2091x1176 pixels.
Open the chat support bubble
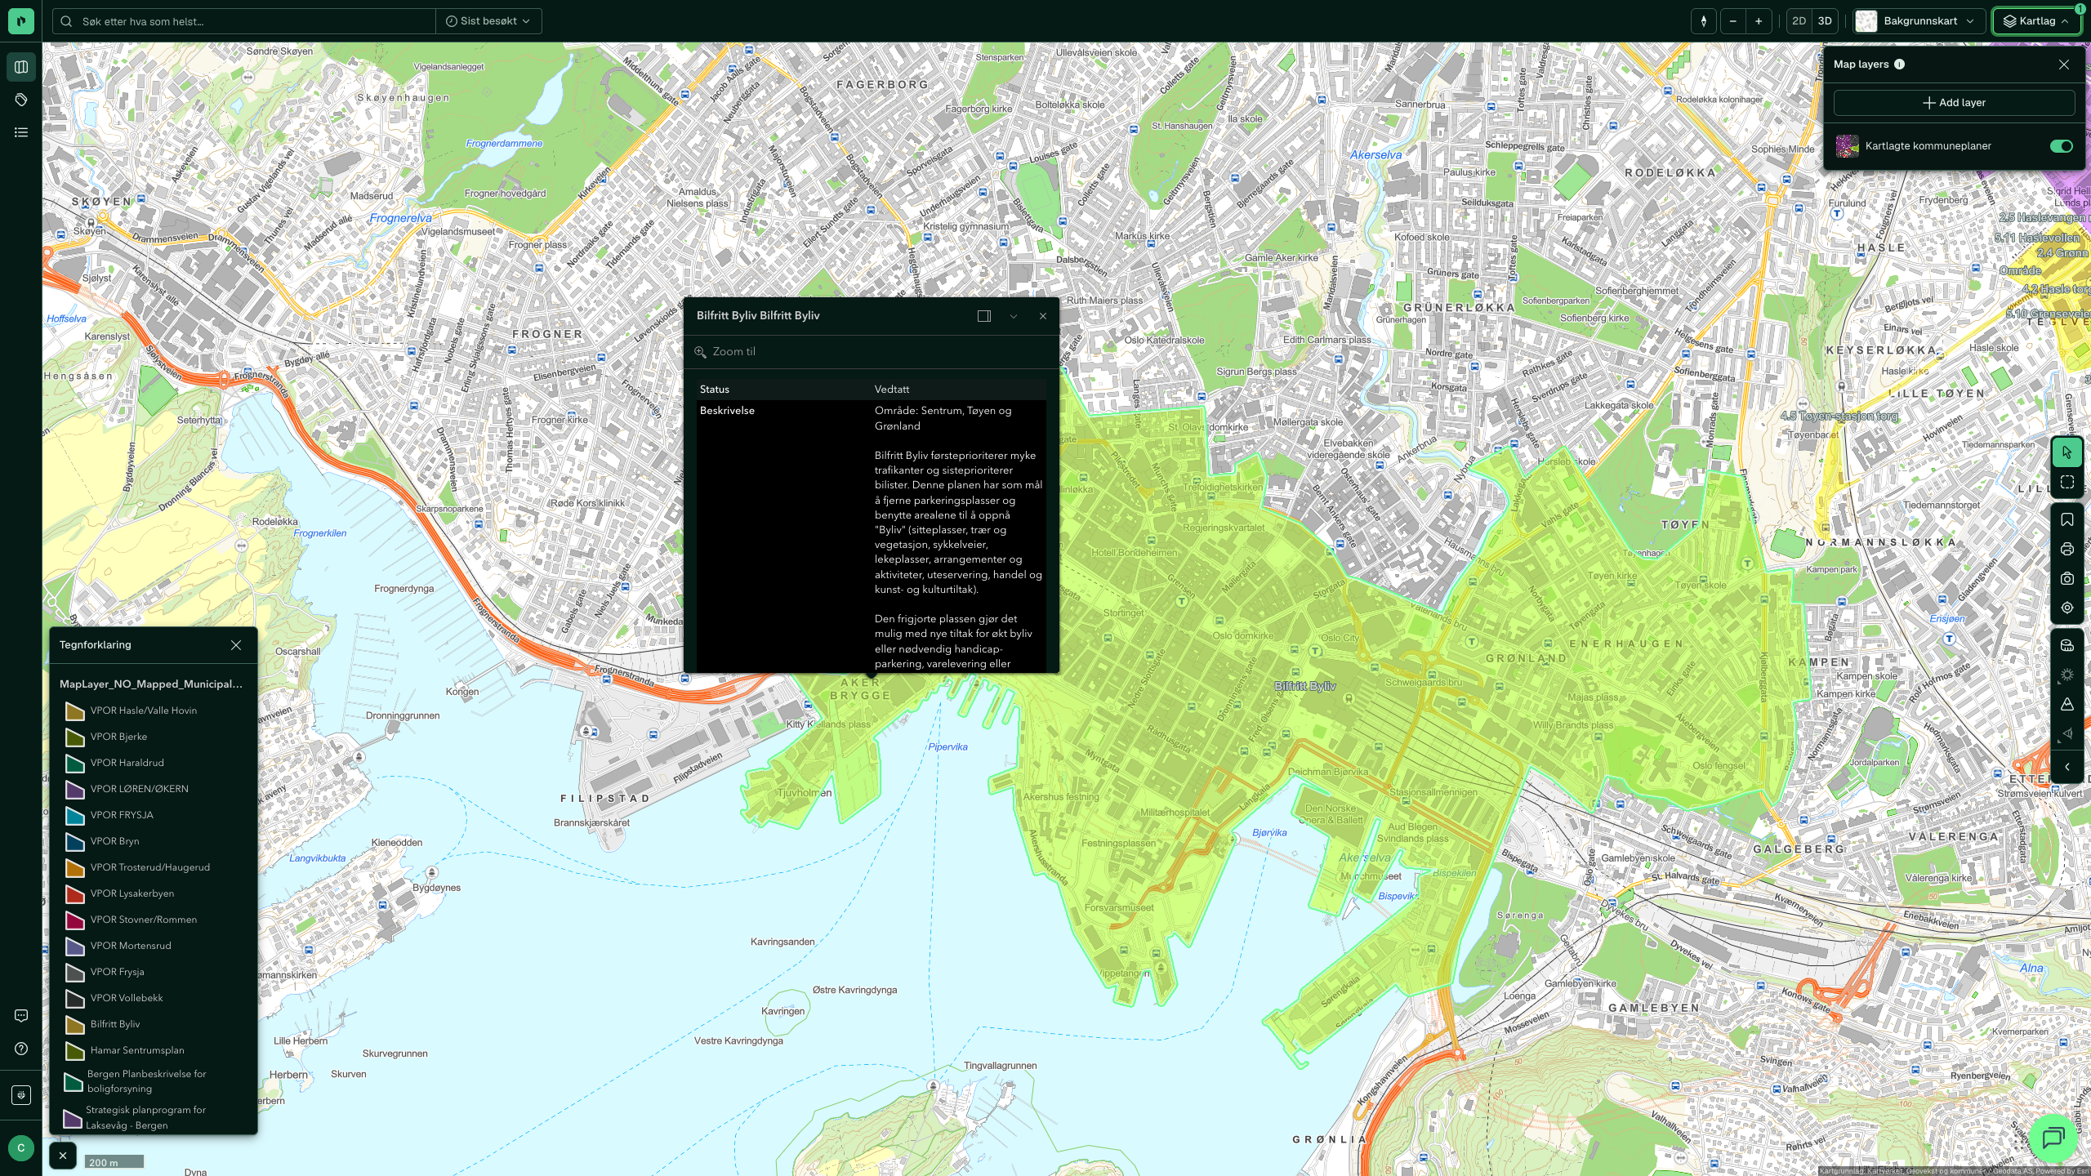[2053, 1137]
